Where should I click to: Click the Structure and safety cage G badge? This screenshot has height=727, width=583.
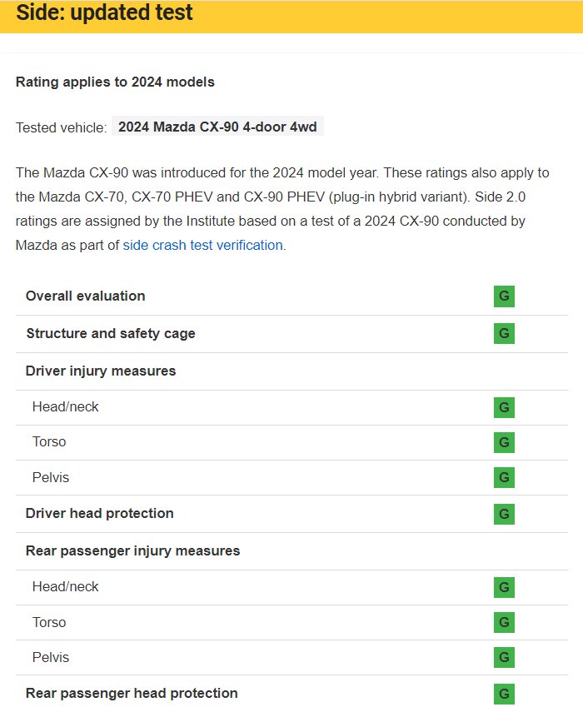(x=504, y=334)
